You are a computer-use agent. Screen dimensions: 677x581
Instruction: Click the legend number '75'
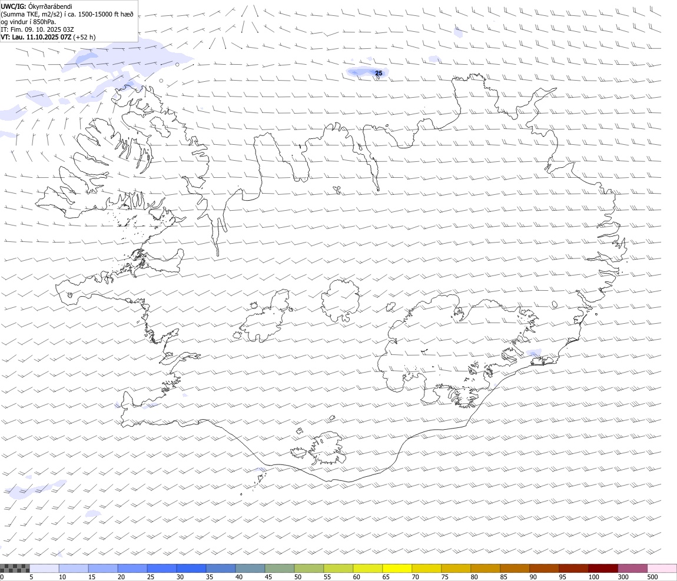pos(444,577)
